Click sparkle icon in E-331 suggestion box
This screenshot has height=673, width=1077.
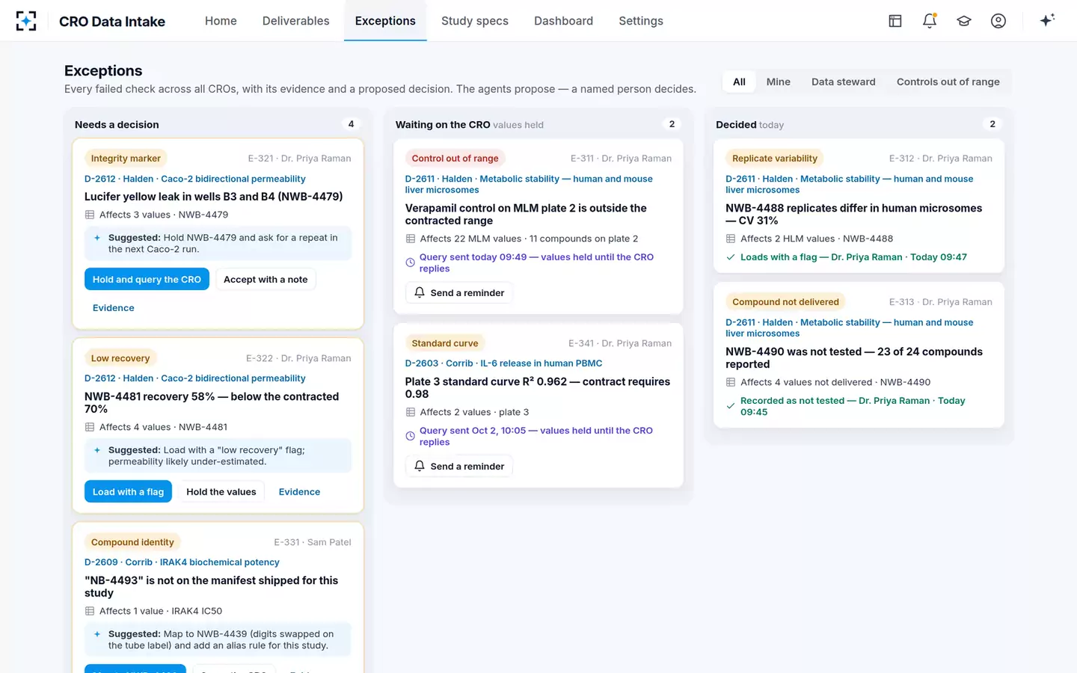point(97,634)
